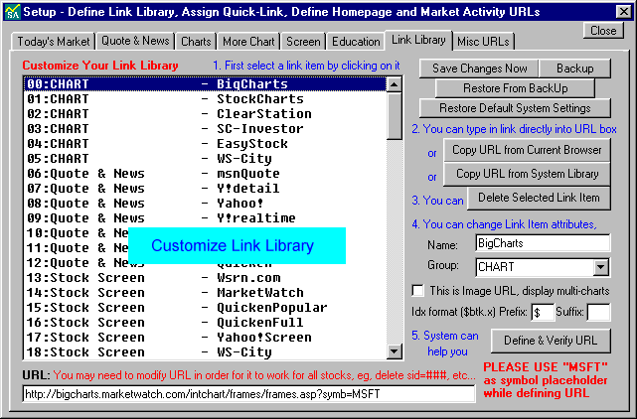Copy URL from Current Browser
Viewport: 637px width, 419px height.
pyautogui.click(x=527, y=150)
